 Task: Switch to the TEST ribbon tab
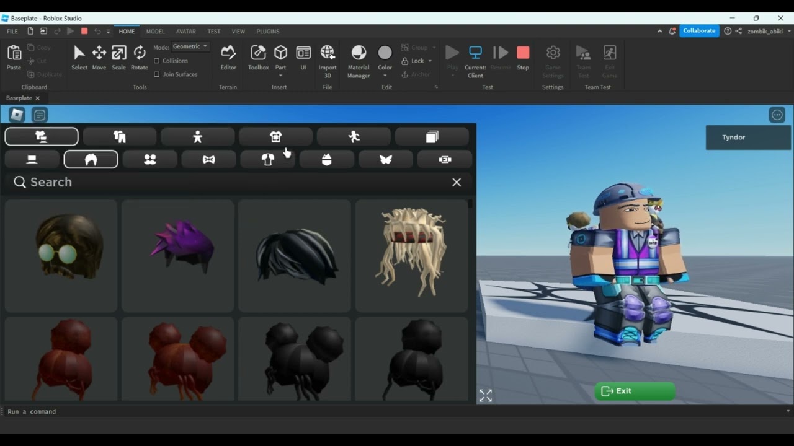213,31
